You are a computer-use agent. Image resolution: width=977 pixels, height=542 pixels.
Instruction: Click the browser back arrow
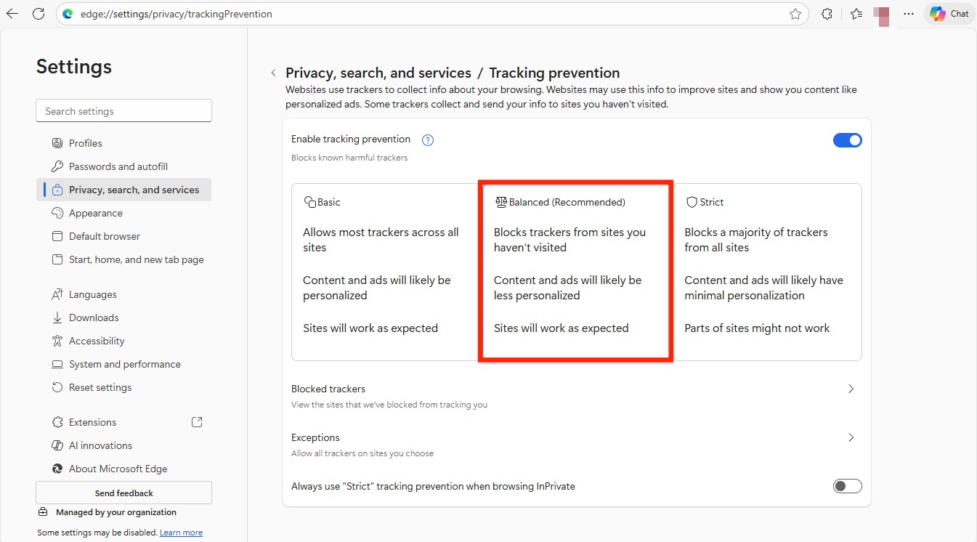(x=12, y=14)
